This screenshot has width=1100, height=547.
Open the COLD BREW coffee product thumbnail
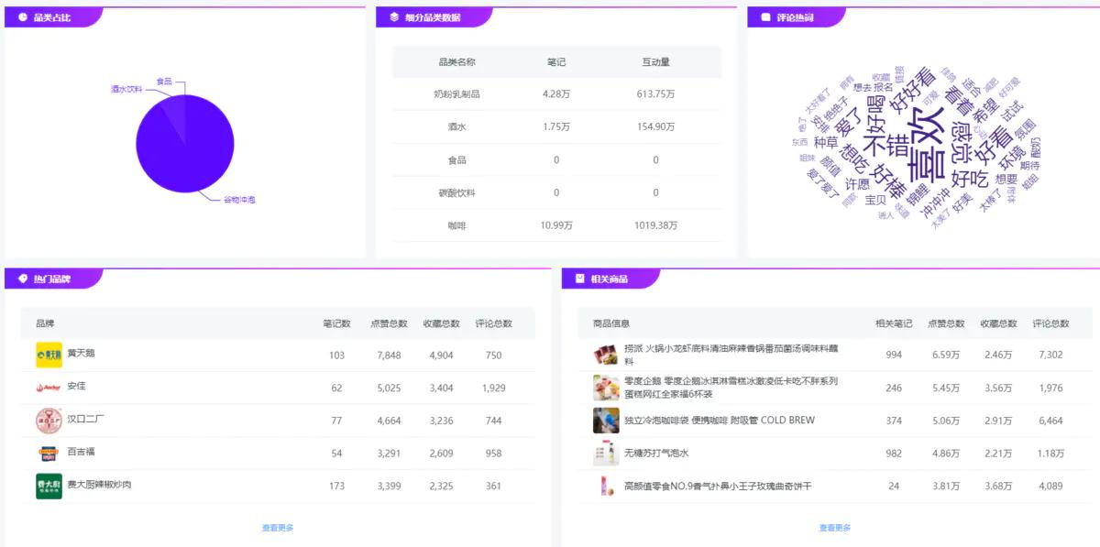605,421
